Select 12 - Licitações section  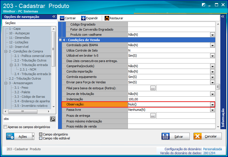[x=19, y=42]
